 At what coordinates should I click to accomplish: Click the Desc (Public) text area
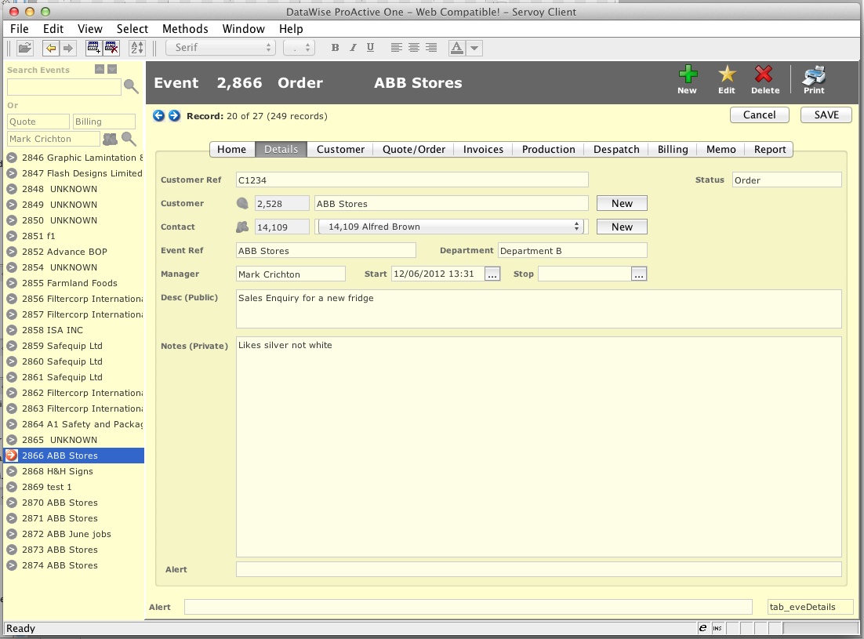(x=539, y=309)
